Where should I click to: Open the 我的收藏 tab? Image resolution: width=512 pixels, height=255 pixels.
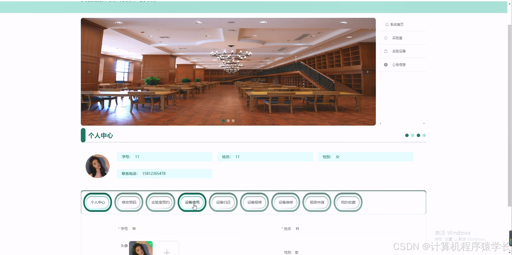pyautogui.click(x=348, y=202)
